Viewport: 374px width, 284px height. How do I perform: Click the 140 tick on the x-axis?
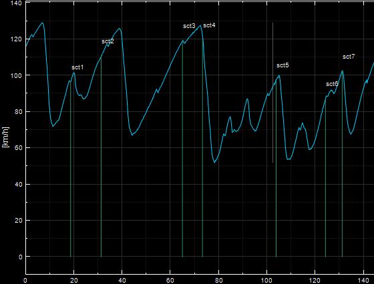tap(363, 281)
